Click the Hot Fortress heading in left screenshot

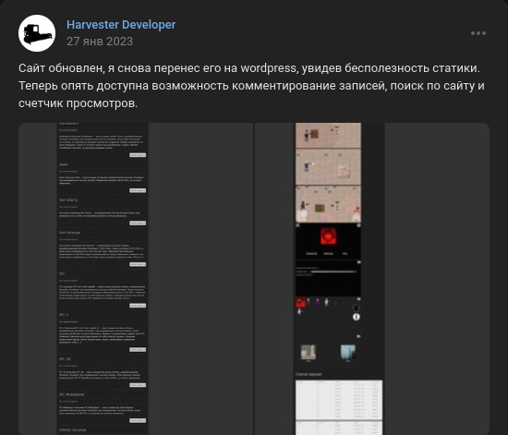(69, 233)
